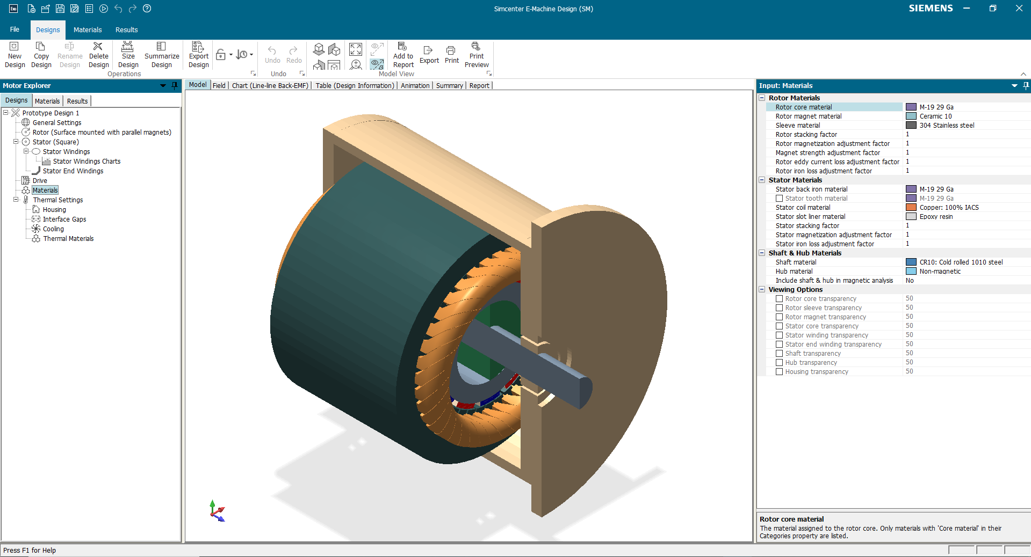
Task: Click the Stator coil material orange swatch
Action: (911, 208)
